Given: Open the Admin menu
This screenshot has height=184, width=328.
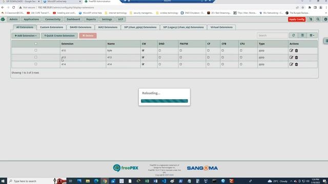Looking at the screenshot, I should (13, 19).
